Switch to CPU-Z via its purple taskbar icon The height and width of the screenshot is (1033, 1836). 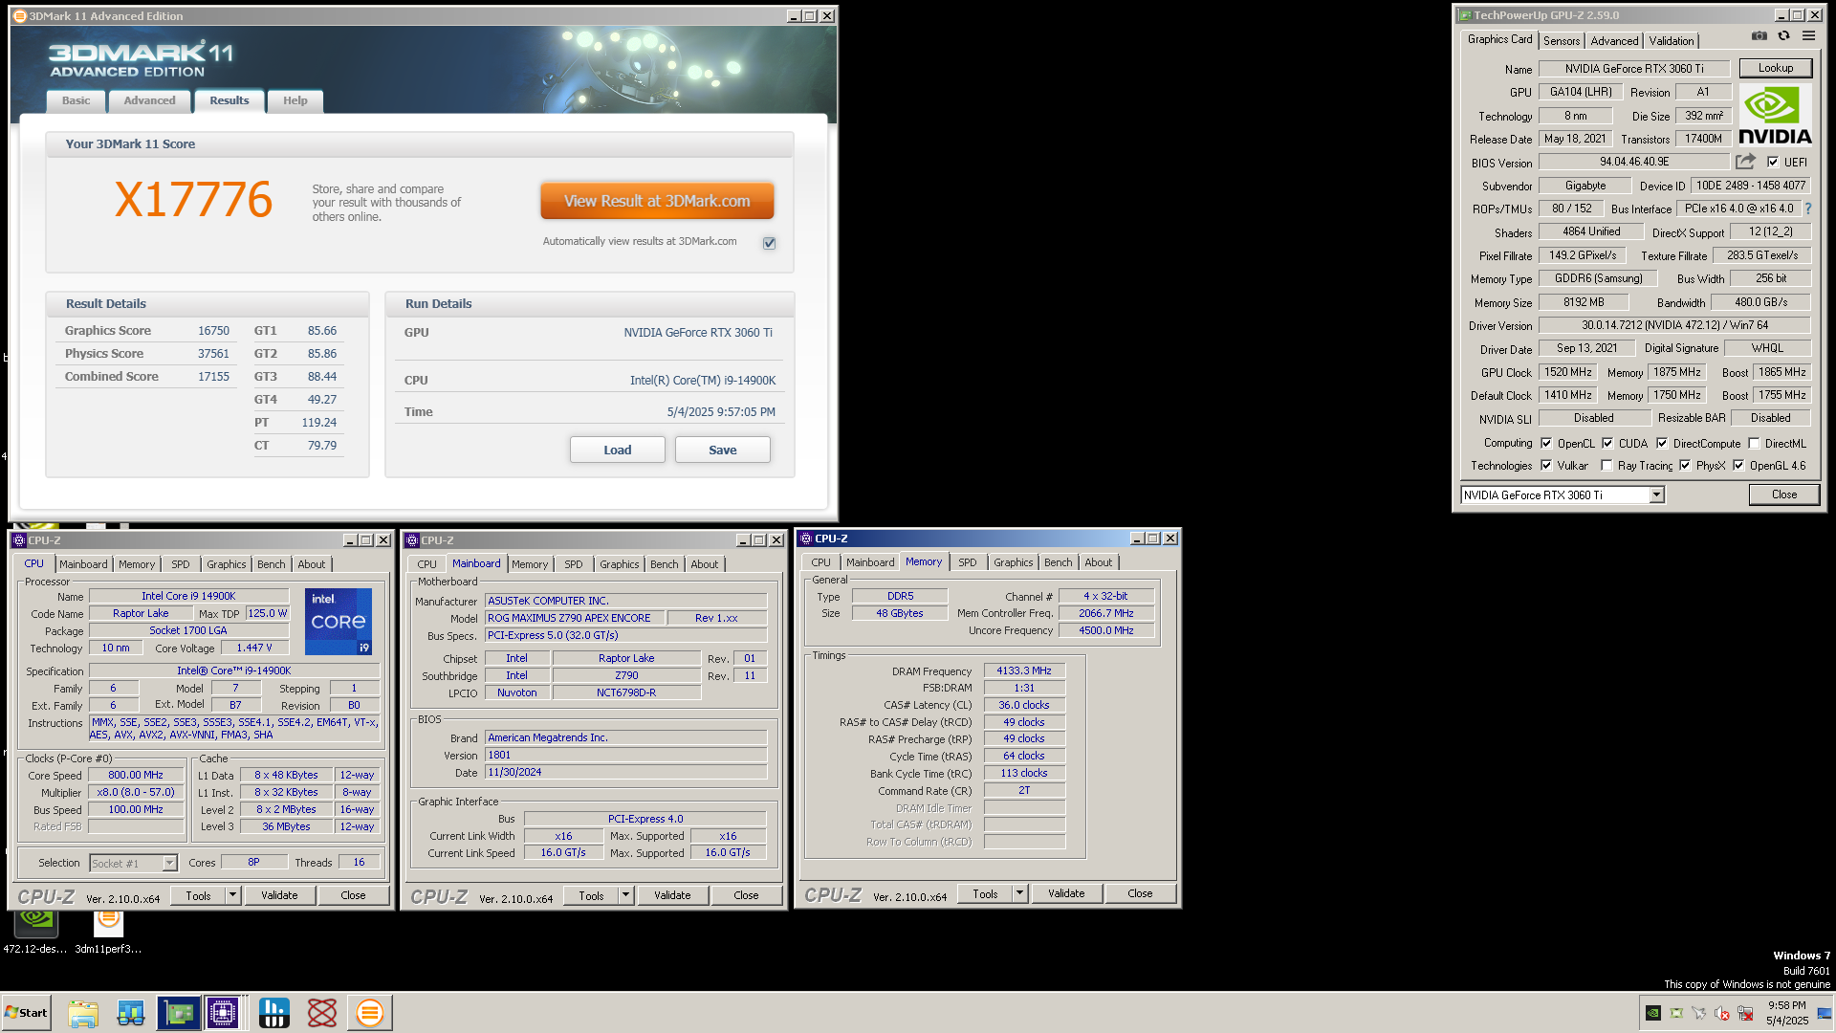click(x=223, y=1013)
